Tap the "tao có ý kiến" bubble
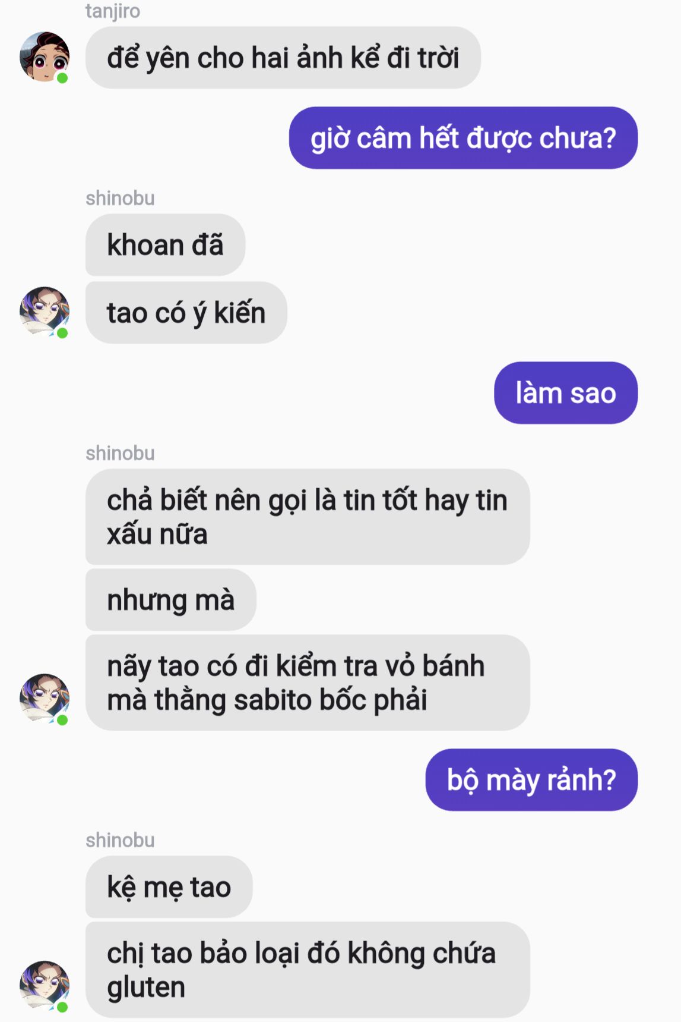 click(x=186, y=313)
